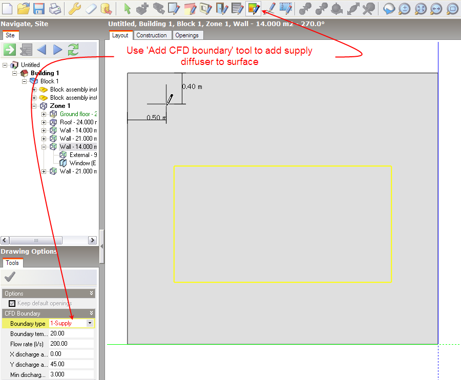Switch to the Construction tab
This screenshot has width=461, height=380.
[x=151, y=35]
